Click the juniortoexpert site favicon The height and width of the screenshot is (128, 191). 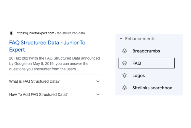[x=11, y=33]
